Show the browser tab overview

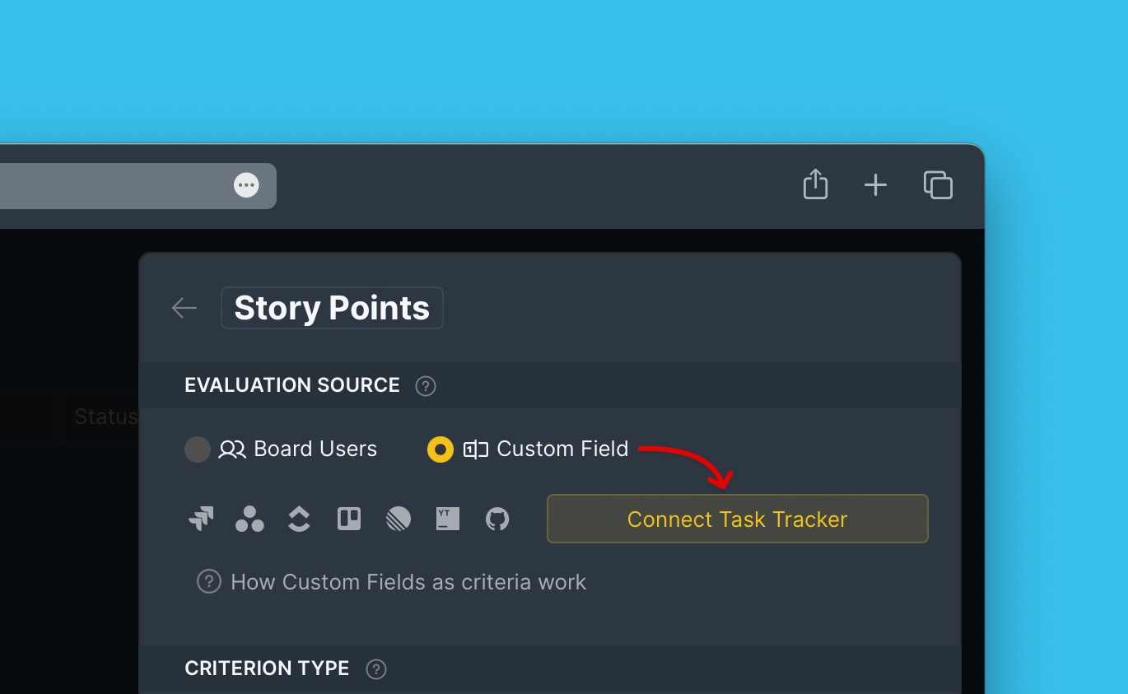tap(938, 185)
